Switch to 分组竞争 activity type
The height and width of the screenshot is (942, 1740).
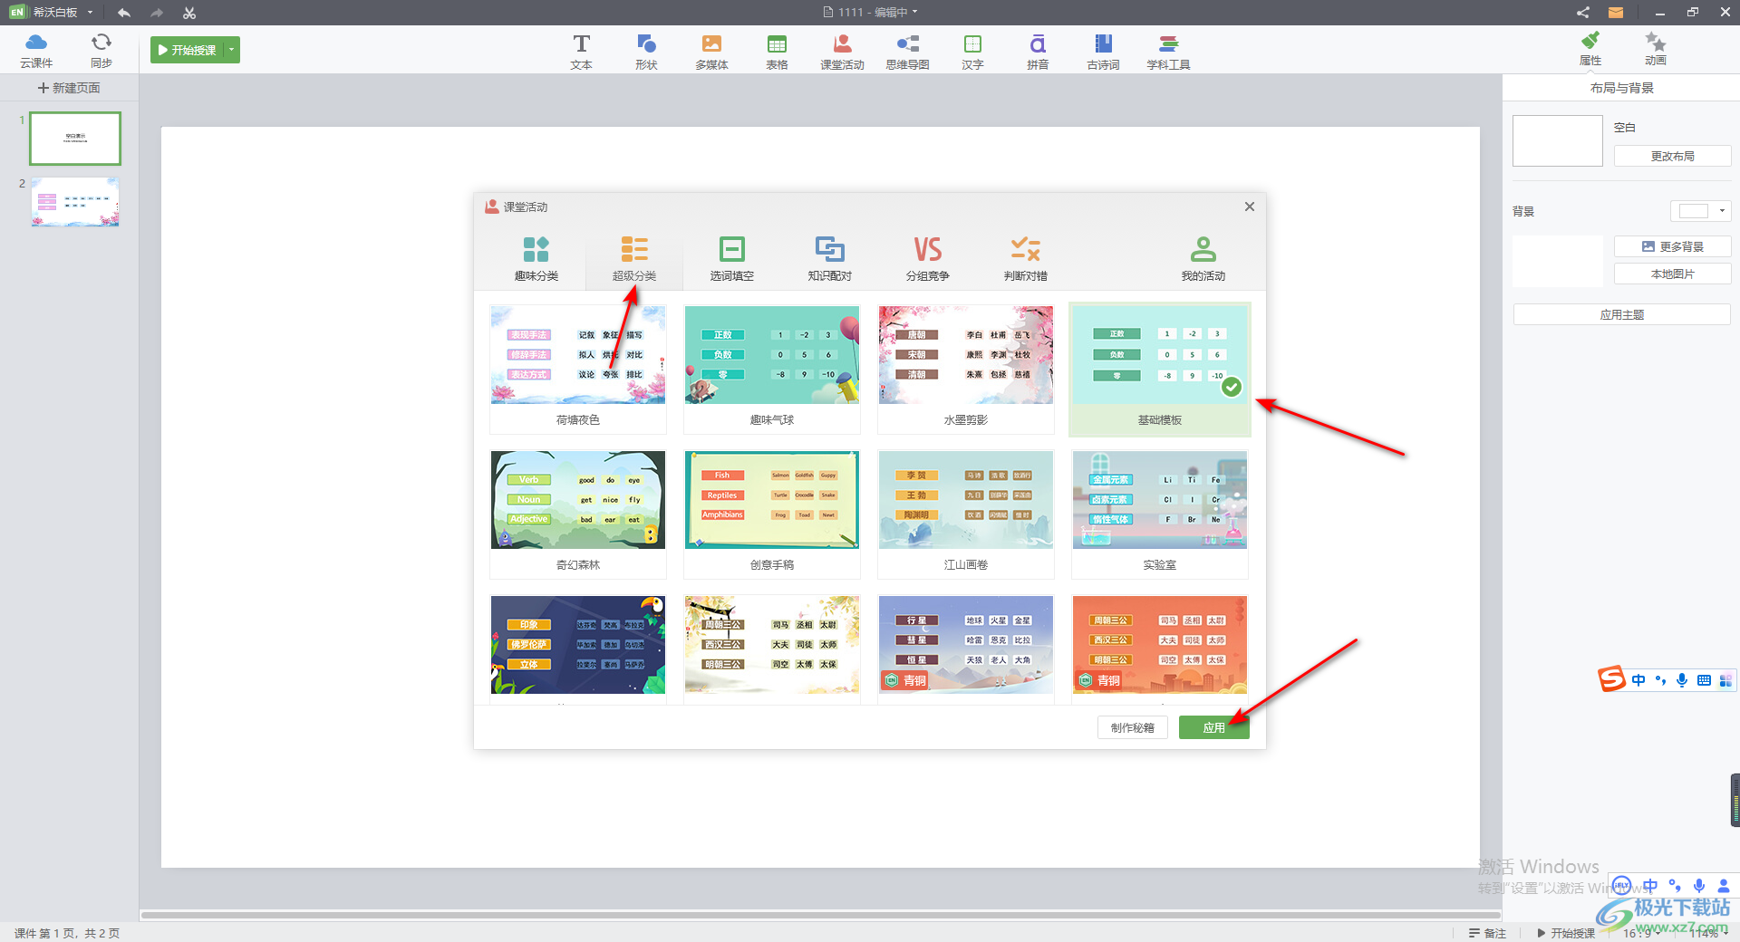tap(928, 258)
